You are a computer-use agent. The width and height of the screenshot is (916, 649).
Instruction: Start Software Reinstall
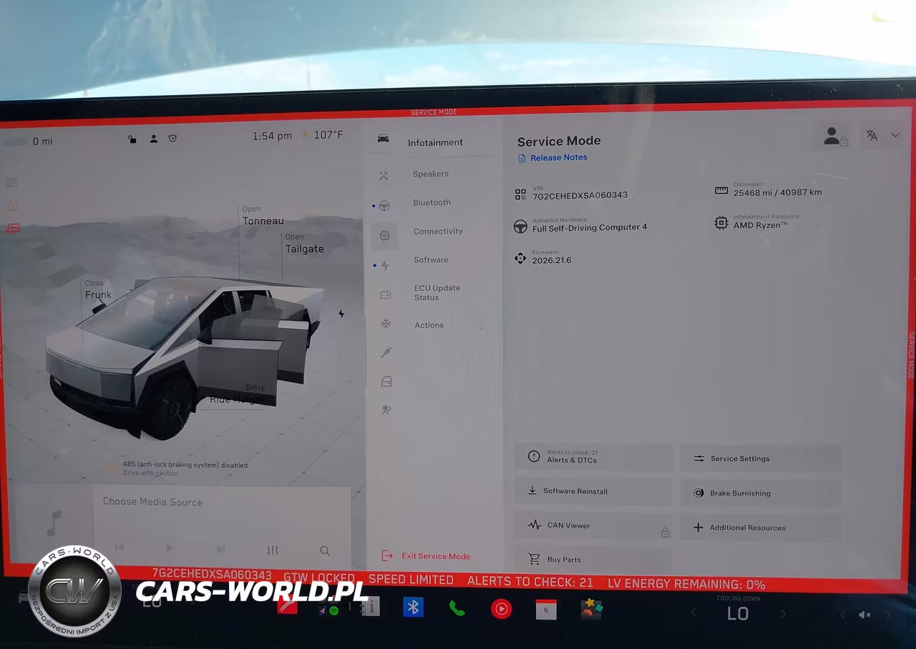[x=593, y=491]
